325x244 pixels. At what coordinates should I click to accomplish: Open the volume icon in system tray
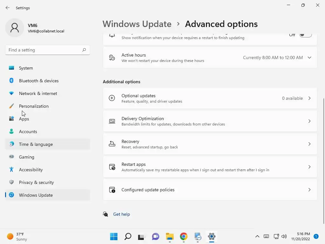point(284,236)
